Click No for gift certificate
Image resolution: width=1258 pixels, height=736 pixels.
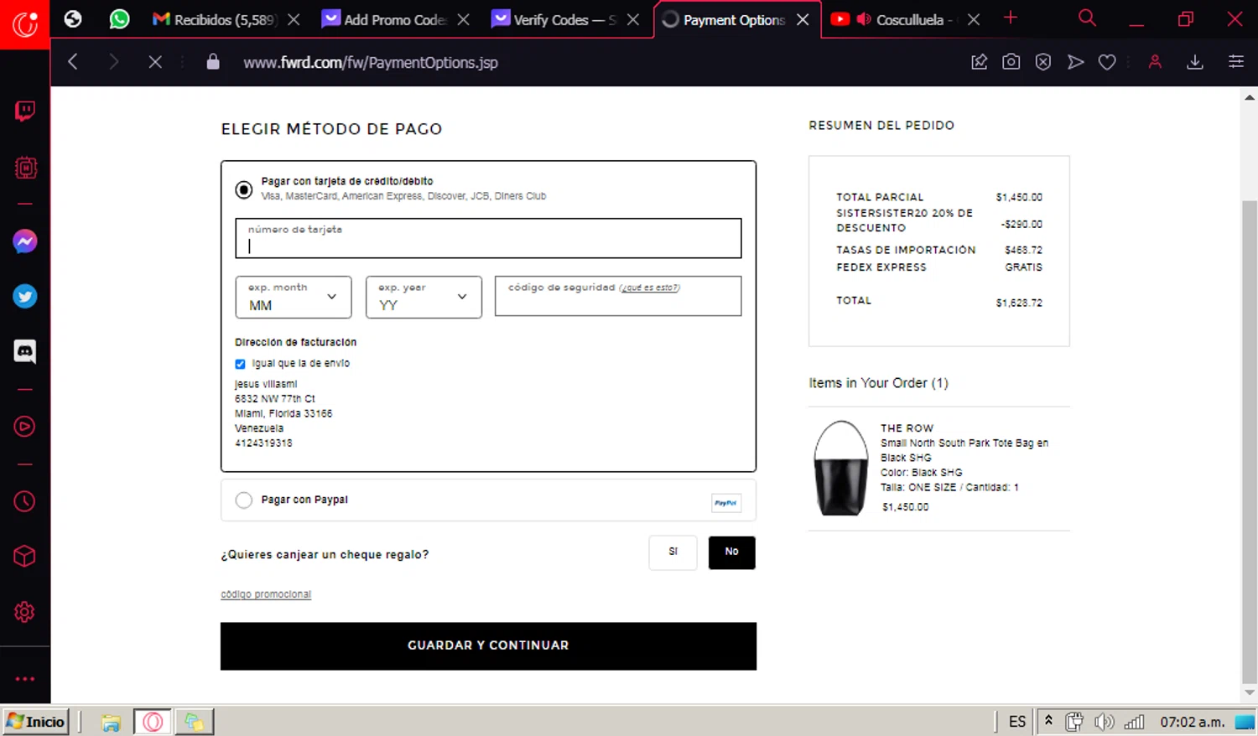[732, 552]
